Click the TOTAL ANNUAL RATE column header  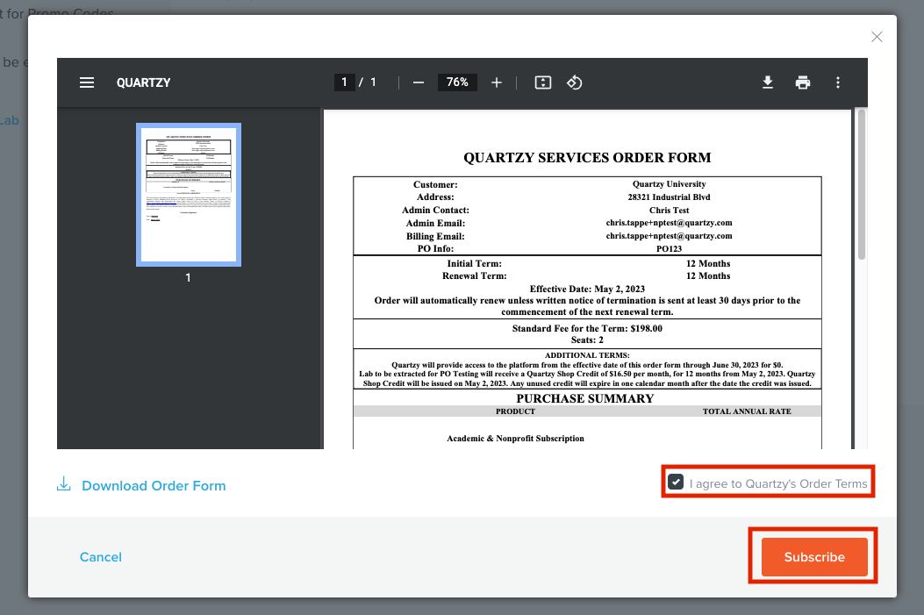(x=747, y=411)
